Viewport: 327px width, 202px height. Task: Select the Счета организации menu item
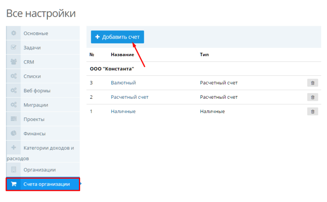(46, 184)
